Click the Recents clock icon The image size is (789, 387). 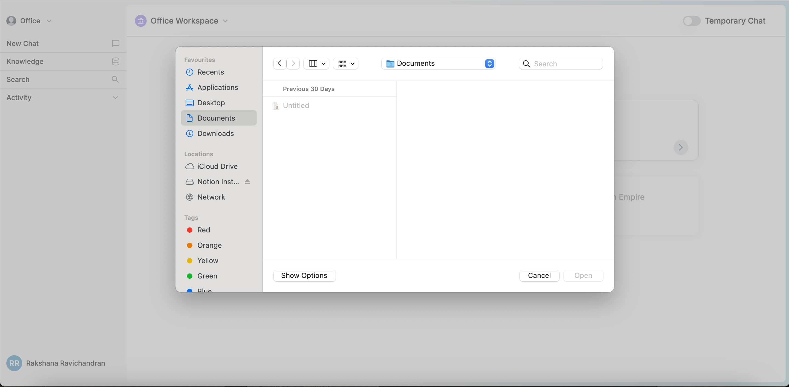point(190,72)
